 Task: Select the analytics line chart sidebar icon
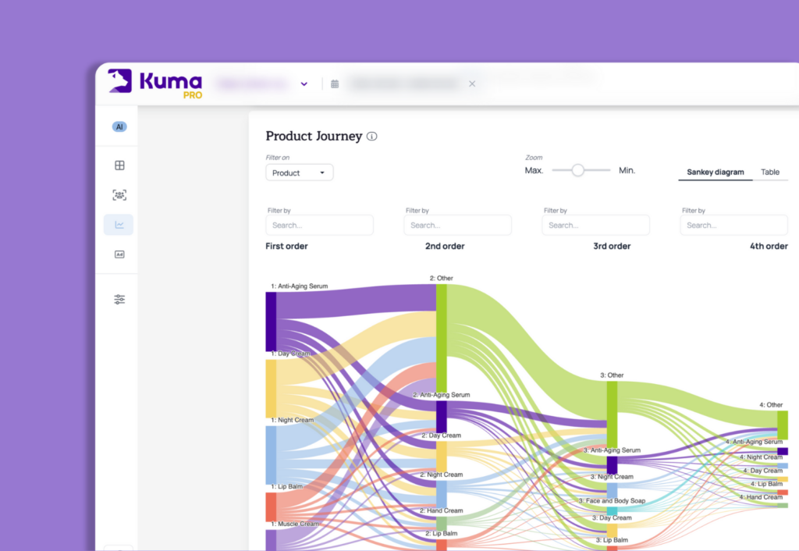click(x=119, y=225)
